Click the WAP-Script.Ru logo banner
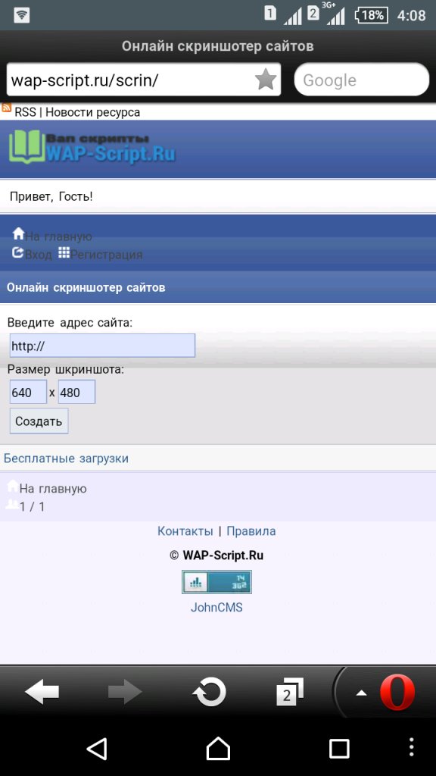 point(92,147)
